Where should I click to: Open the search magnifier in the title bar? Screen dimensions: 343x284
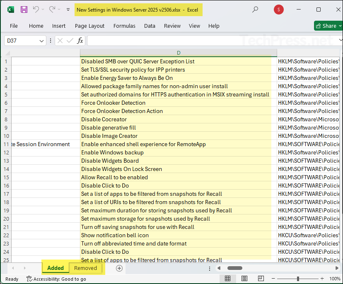[255, 10]
